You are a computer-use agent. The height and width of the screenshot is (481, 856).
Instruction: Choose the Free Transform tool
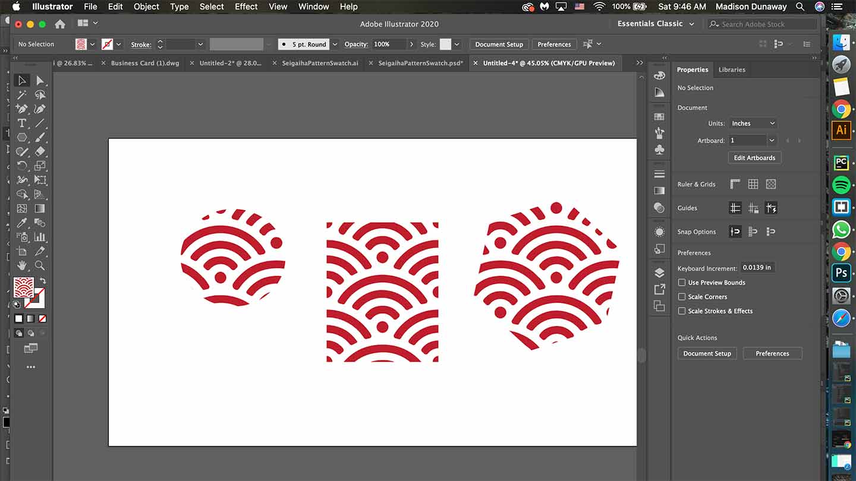tap(40, 180)
